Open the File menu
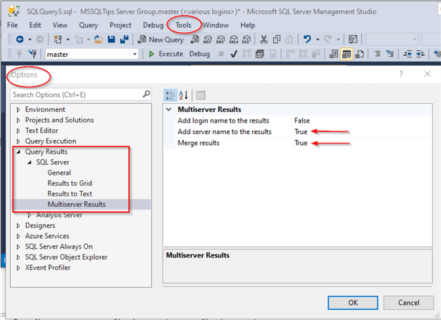Screen dimensions: 441x320 pyautogui.click(x=12, y=25)
